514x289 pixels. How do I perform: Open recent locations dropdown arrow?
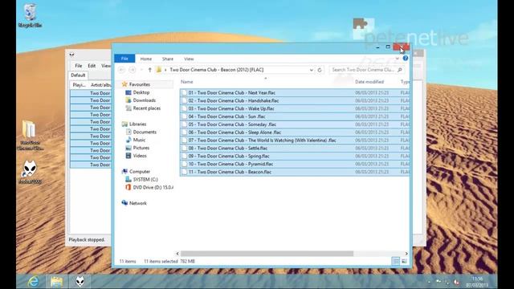pyautogui.click(x=141, y=70)
